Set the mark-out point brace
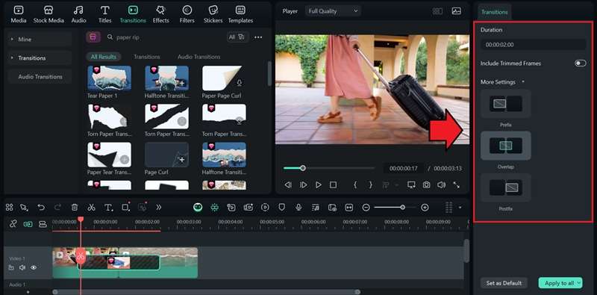 coord(370,185)
